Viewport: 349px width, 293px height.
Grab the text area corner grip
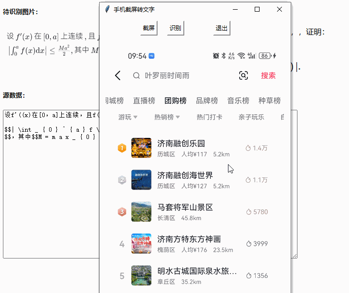coord(295,256)
